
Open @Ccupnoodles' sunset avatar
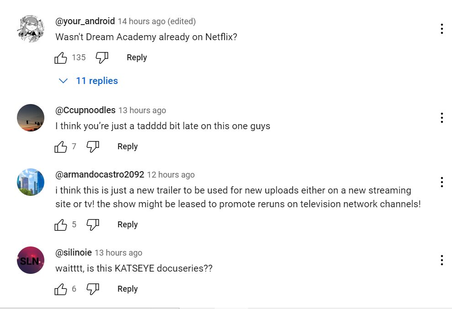[31, 118]
